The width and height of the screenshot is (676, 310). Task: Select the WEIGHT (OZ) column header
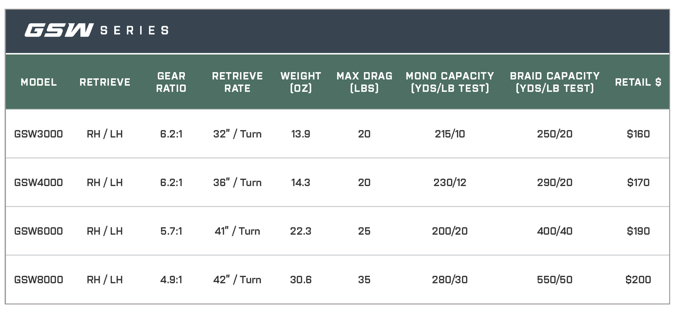coord(301,82)
